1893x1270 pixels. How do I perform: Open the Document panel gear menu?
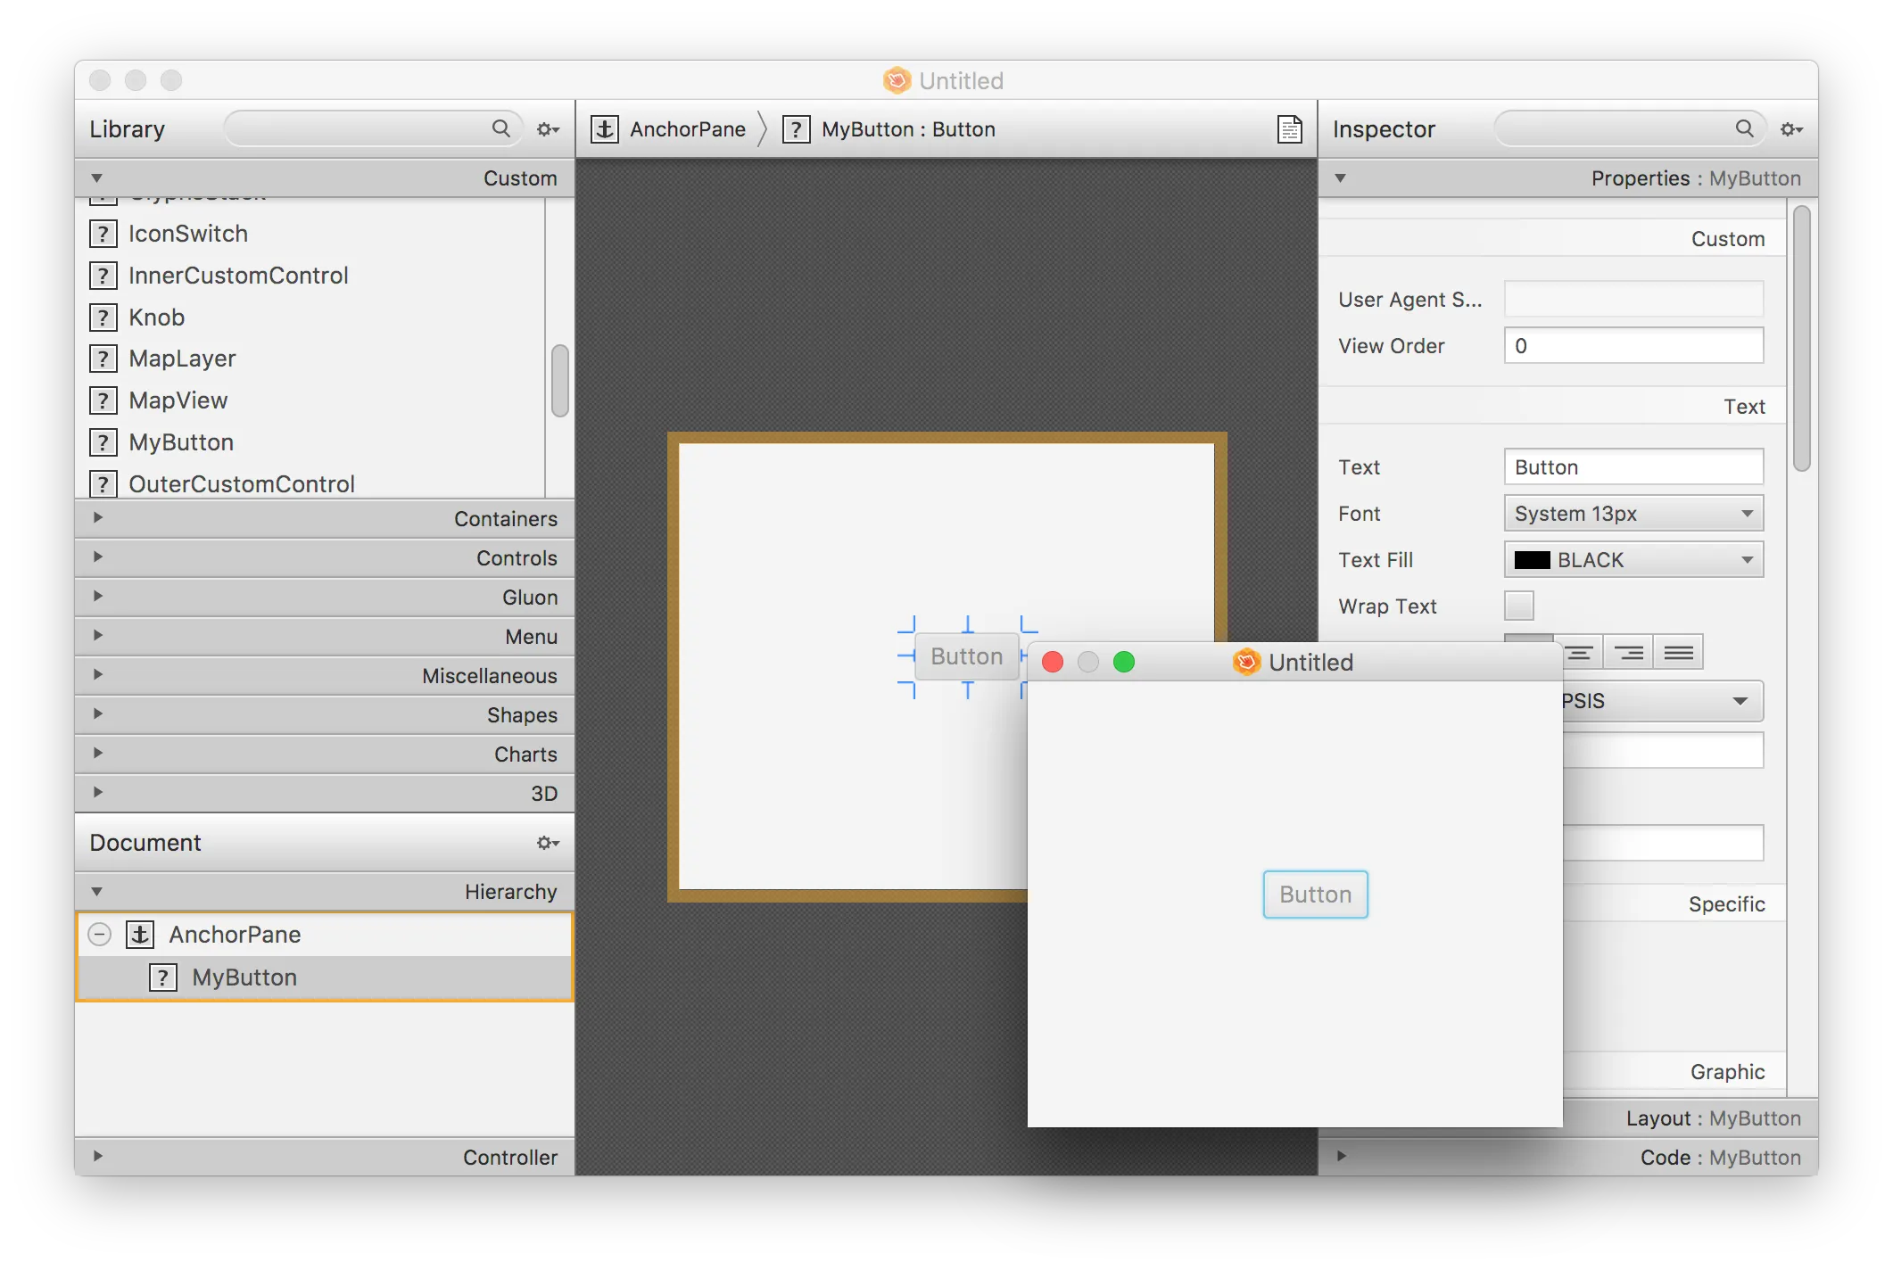coord(548,843)
